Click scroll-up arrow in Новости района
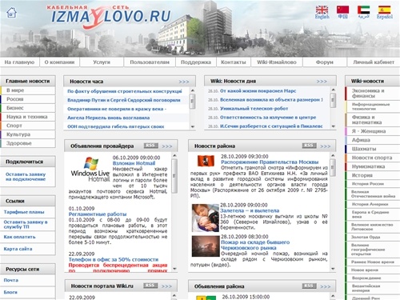Image resolution: width=400 pixels, height=300 pixels. 333,155
